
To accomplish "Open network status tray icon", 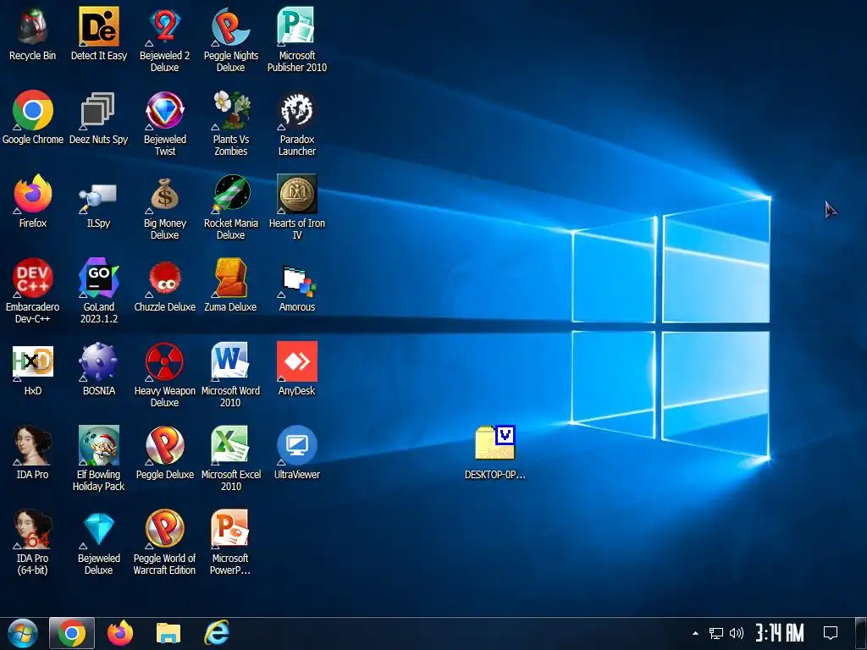I will point(716,633).
